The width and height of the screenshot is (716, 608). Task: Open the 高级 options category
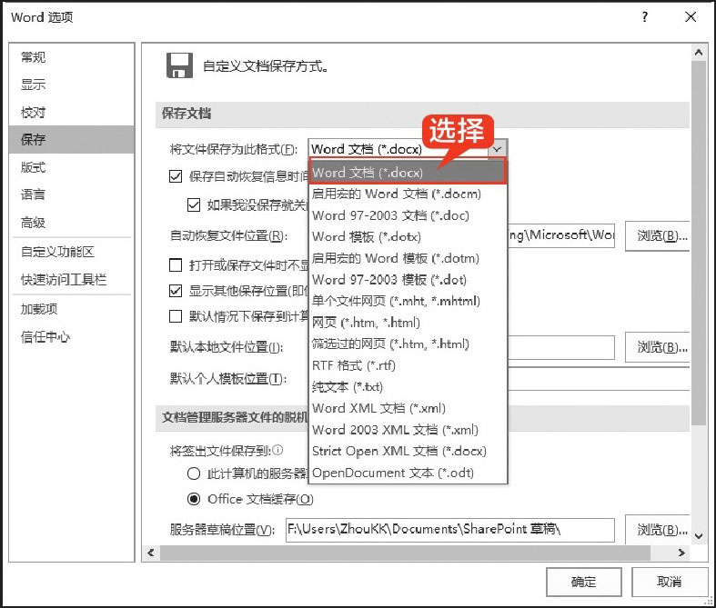71,223
